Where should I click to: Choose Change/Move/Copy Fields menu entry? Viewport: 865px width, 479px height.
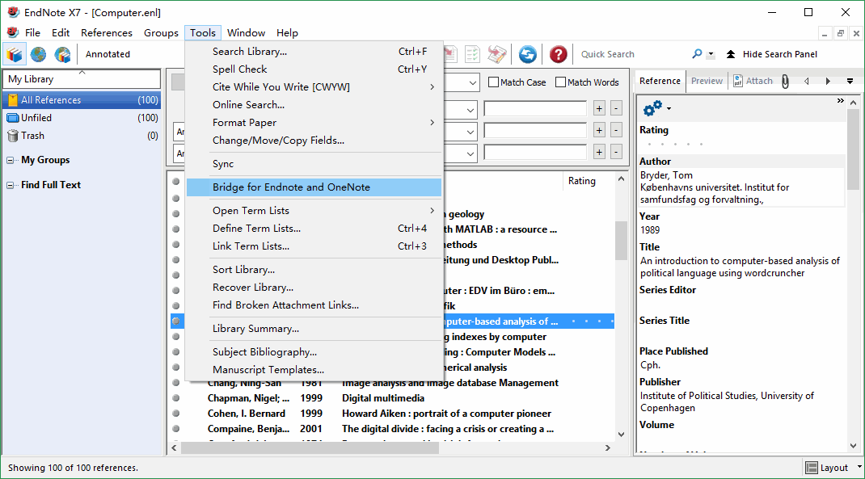coord(314,140)
